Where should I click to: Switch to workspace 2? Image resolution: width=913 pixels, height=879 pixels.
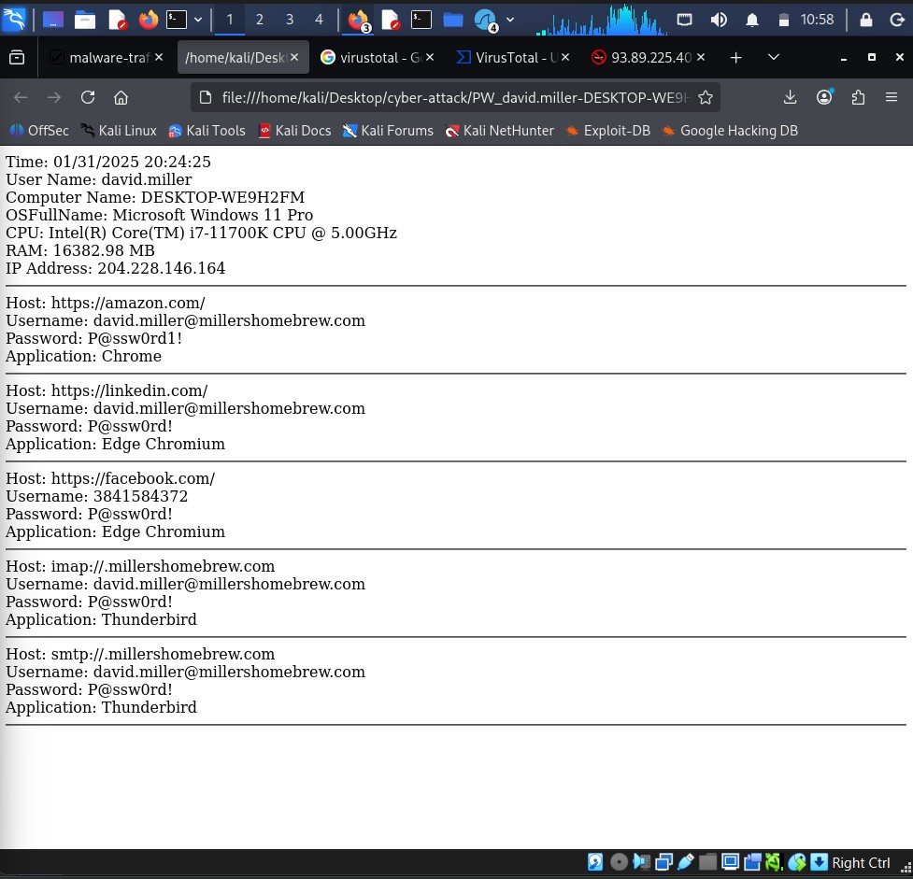point(260,20)
